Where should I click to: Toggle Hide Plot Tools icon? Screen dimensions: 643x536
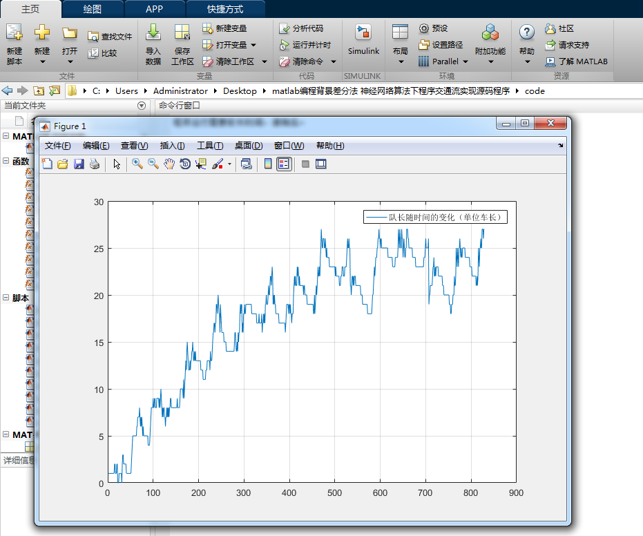click(305, 164)
